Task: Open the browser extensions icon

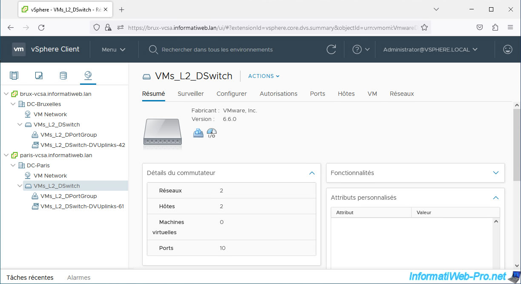Action: pyautogui.click(x=495, y=27)
